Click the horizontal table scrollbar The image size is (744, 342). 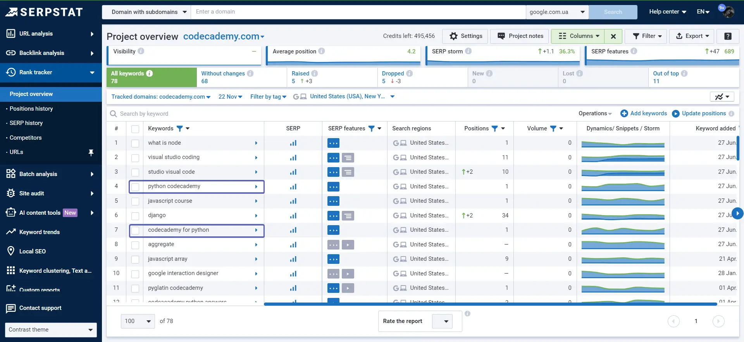(x=490, y=304)
